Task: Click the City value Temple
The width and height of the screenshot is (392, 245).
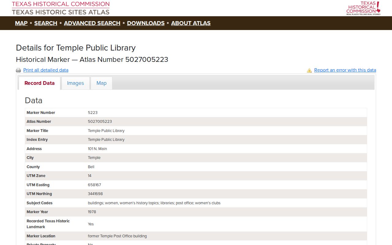Action: (94, 158)
